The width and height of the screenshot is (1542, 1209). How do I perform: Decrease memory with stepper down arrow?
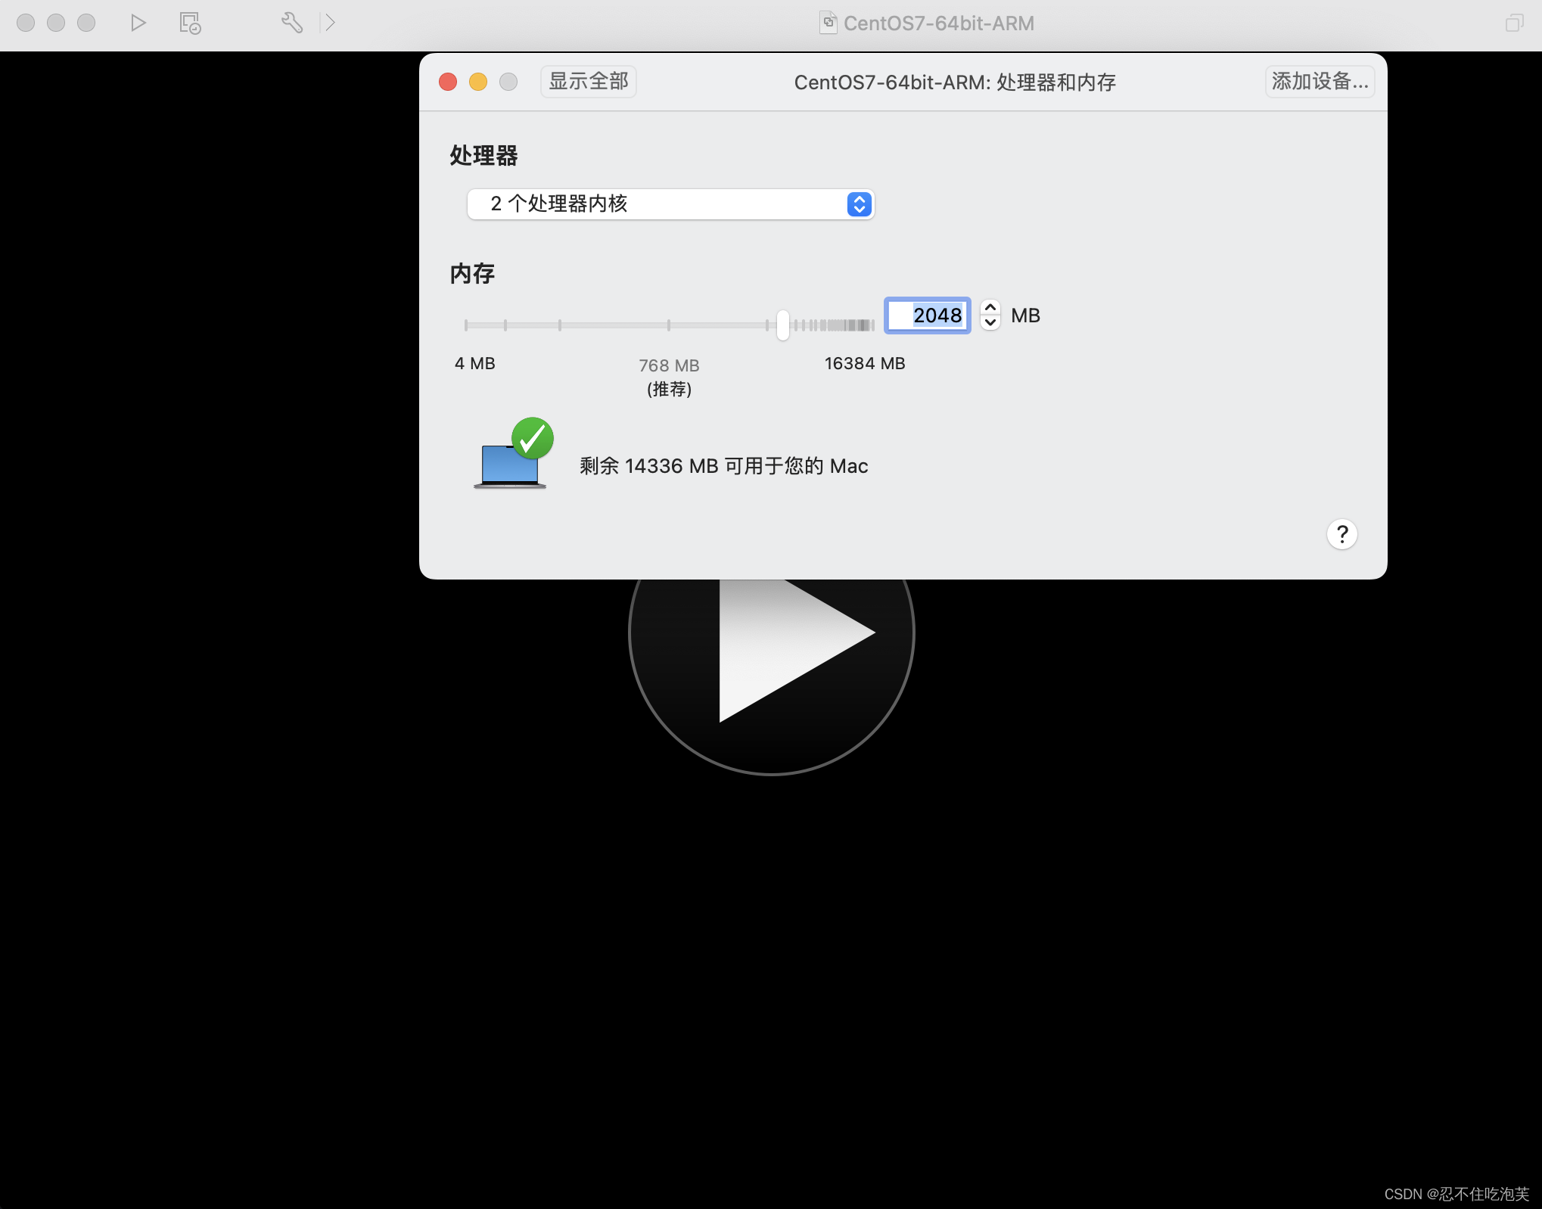click(990, 322)
